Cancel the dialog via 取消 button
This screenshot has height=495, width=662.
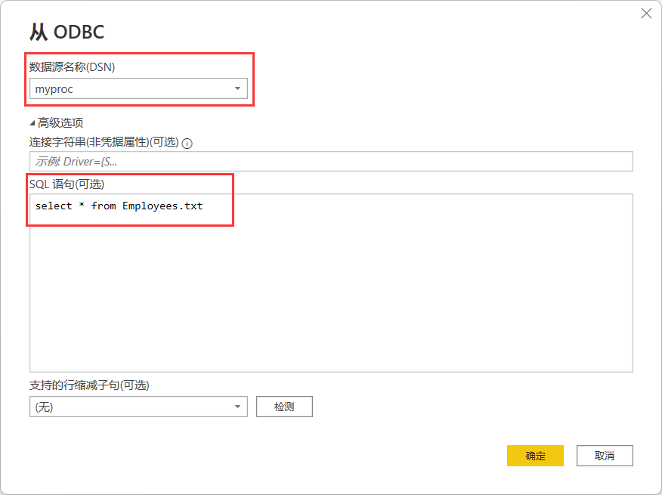[604, 456]
